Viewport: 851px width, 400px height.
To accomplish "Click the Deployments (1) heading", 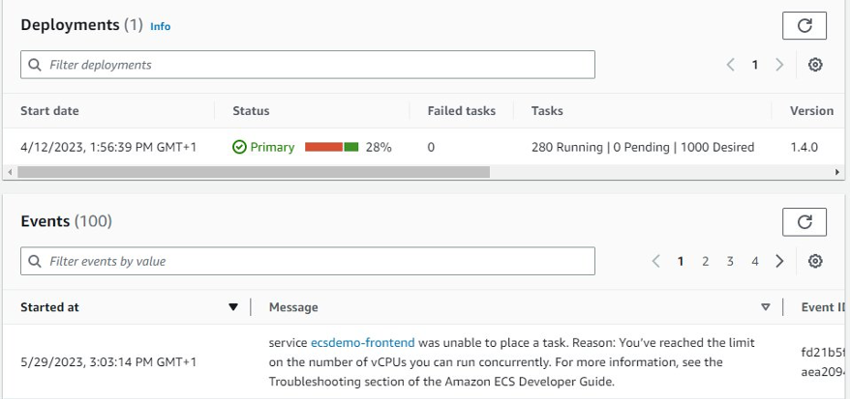I will pos(81,25).
